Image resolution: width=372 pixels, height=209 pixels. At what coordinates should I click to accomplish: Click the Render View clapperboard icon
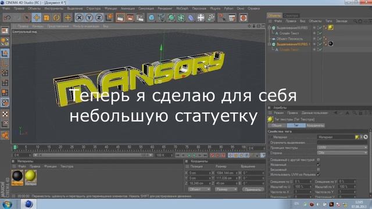tap(120, 17)
